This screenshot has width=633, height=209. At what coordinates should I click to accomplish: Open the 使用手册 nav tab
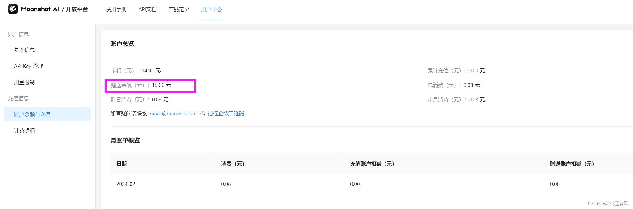(116, 9)
